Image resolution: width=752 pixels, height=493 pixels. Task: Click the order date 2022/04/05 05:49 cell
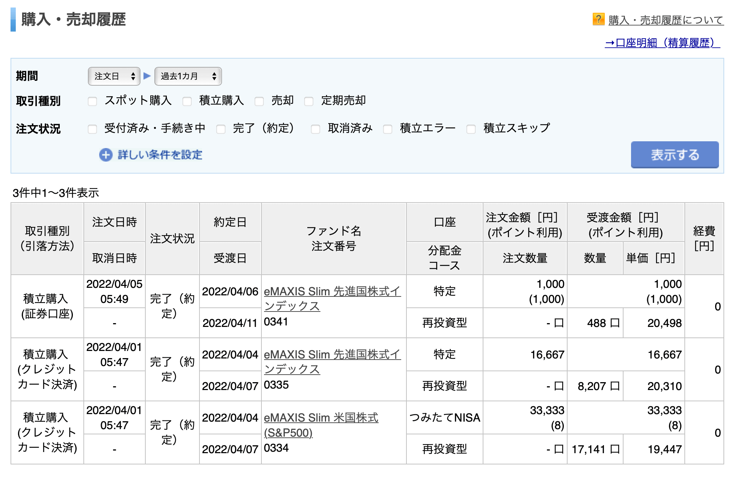point(115,291)
